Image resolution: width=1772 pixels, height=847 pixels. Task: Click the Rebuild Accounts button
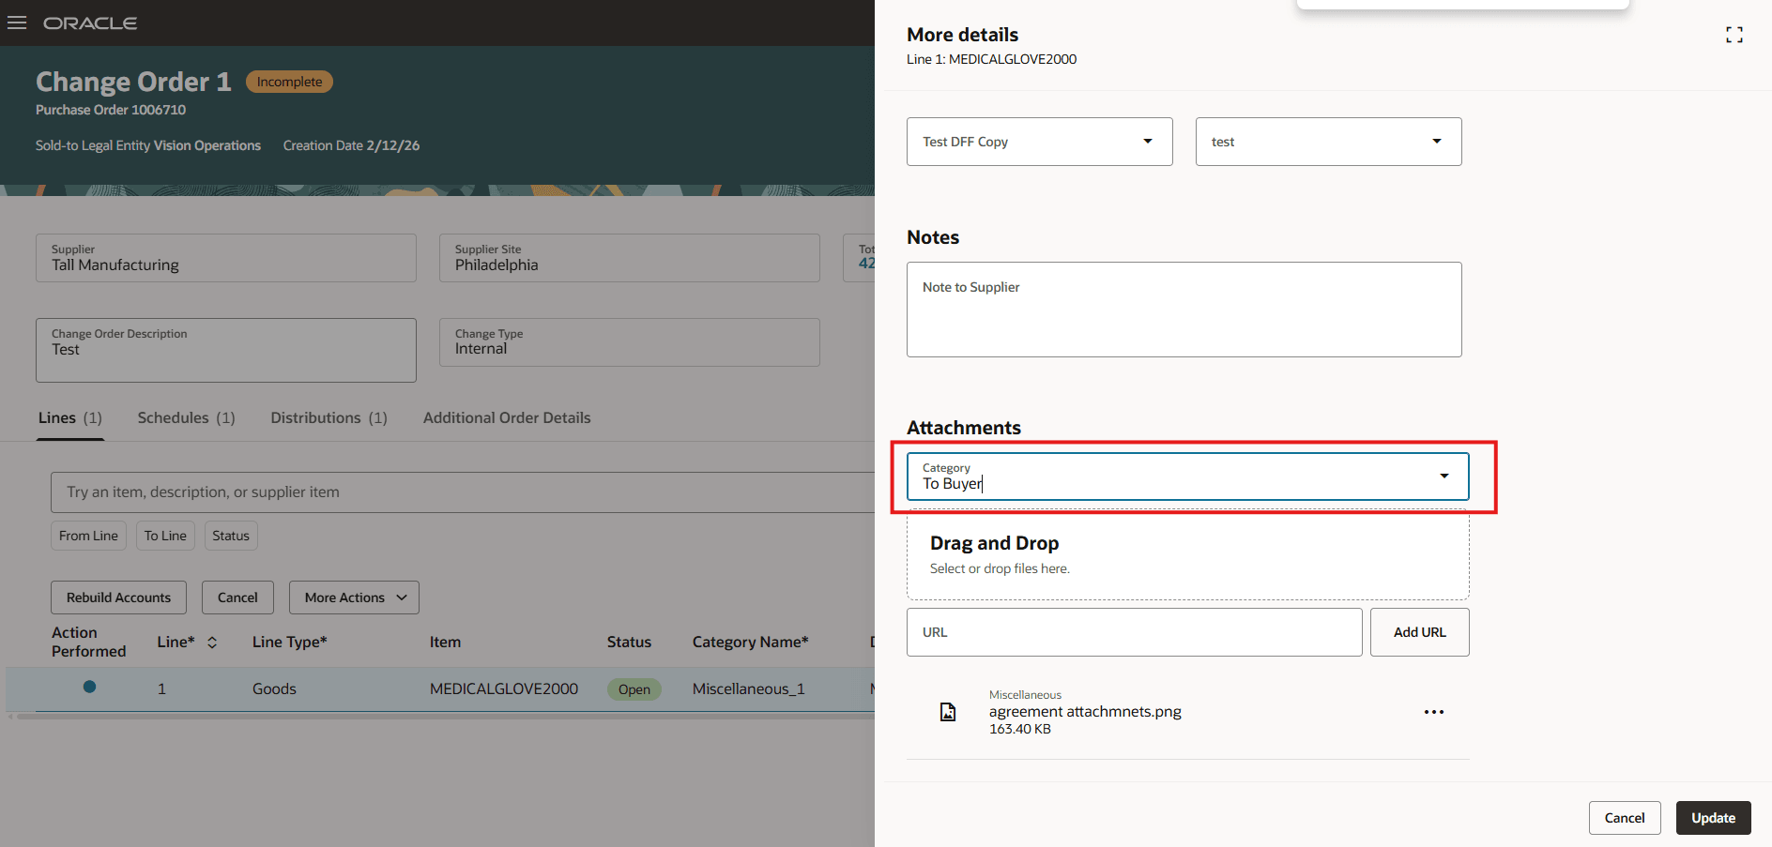tap(118, 597)
